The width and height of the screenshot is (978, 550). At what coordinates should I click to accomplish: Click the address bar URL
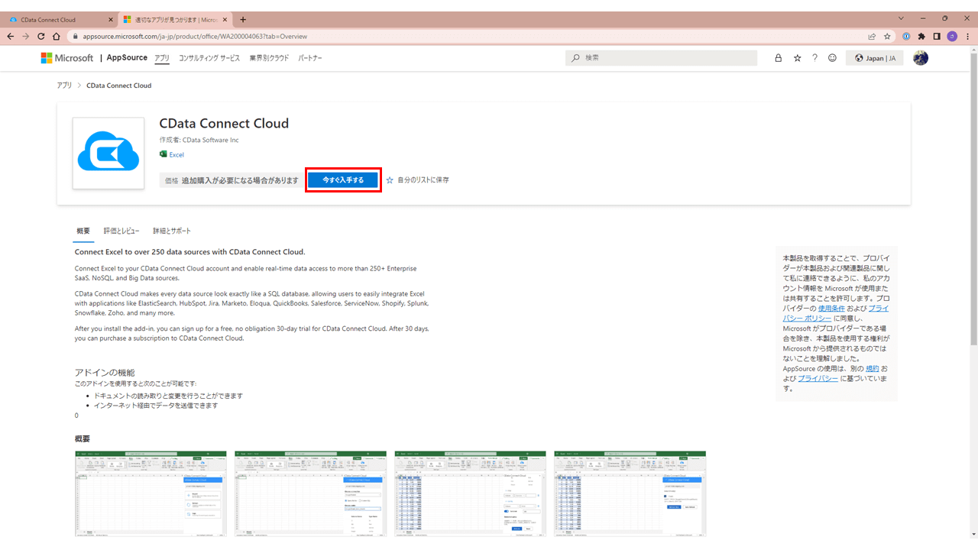pyautogui.click(x=195, y=36)
